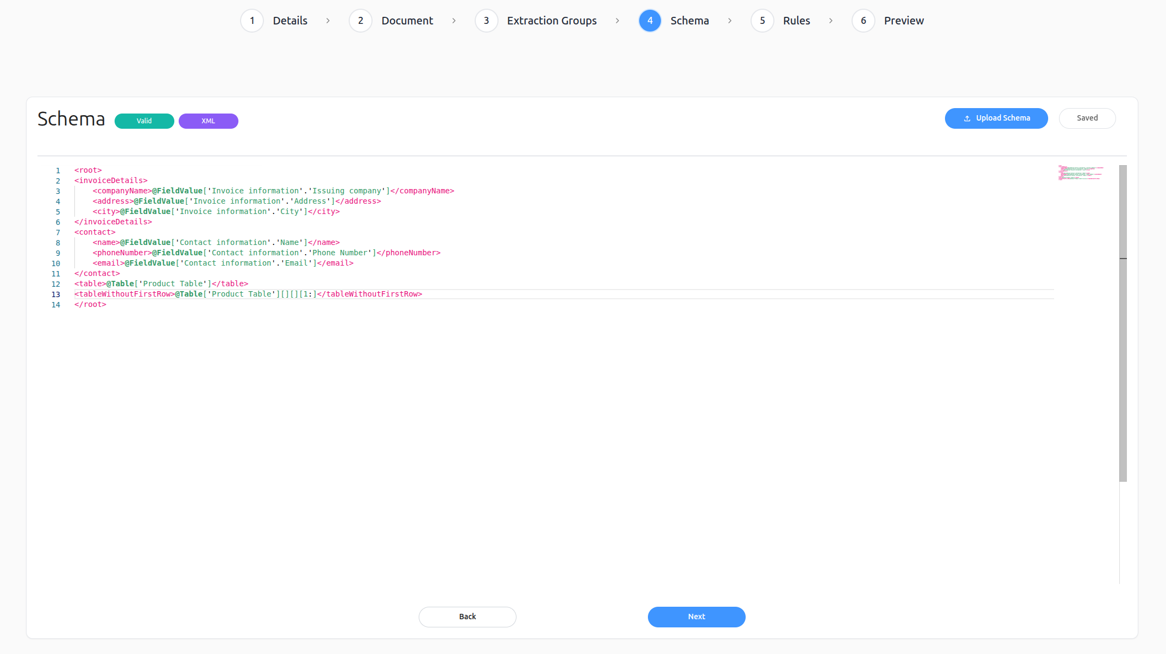This screenshot has height=654, width=1166.
Task: Click the step 2 Document circle
Action: pos(361,21)
